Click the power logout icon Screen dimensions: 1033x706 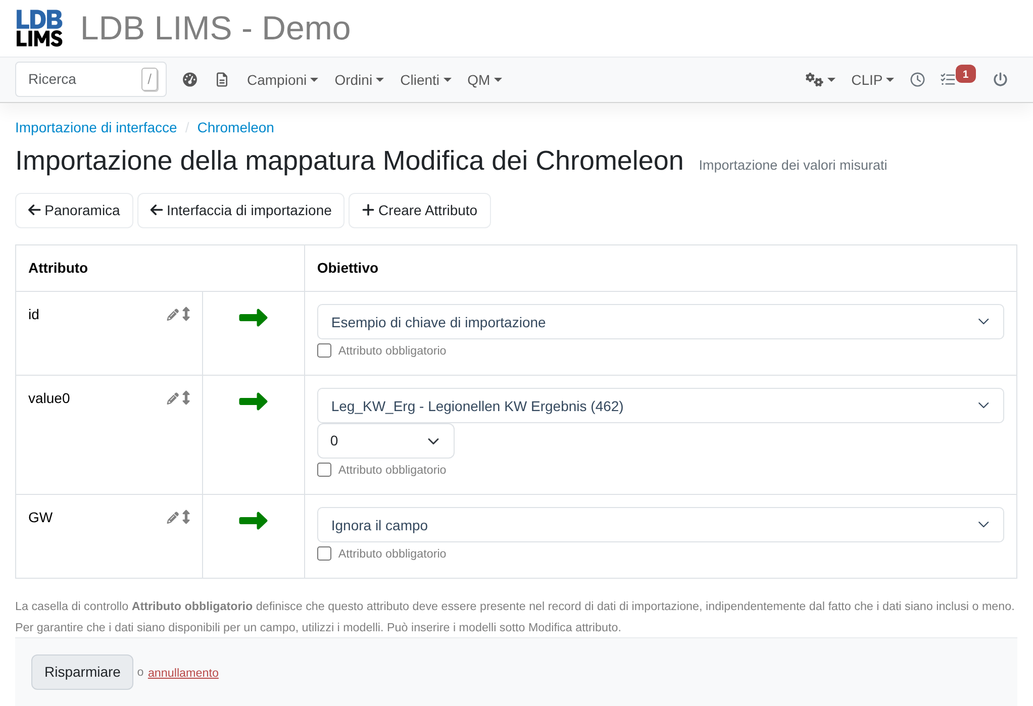(x=1000, y=80)
